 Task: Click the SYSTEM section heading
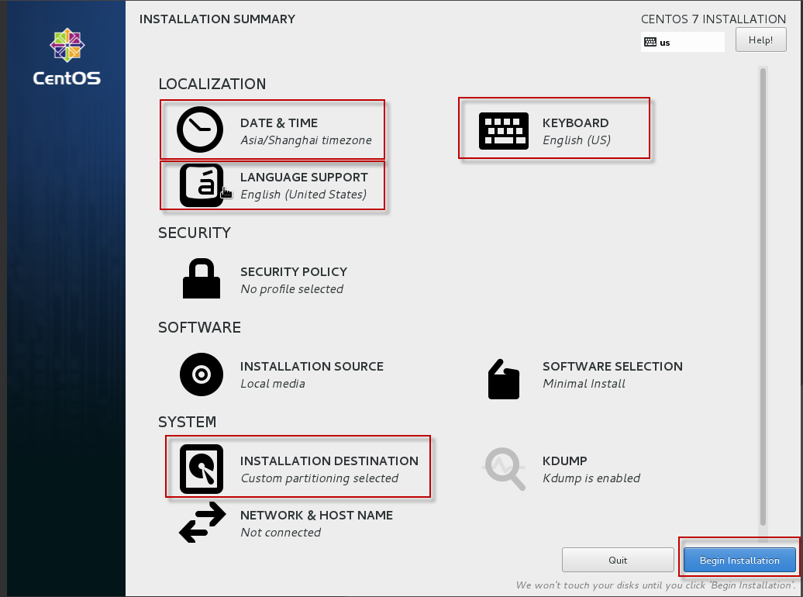tap(187, 422)
